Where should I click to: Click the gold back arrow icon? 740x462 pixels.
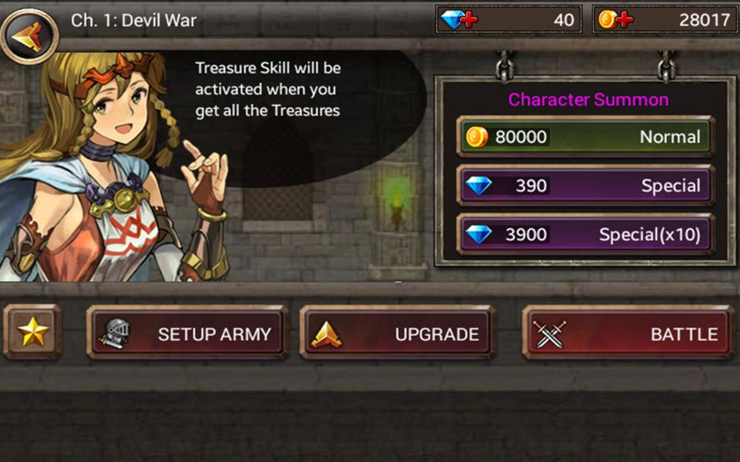point(29,36)
